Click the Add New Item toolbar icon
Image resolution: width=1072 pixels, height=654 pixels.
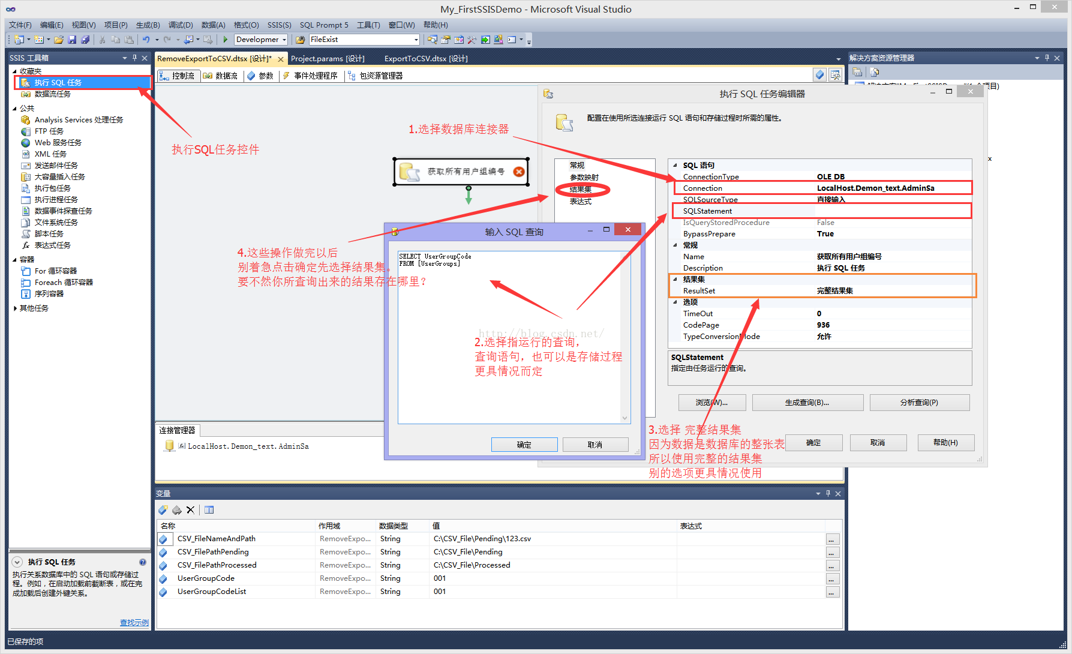39,40
